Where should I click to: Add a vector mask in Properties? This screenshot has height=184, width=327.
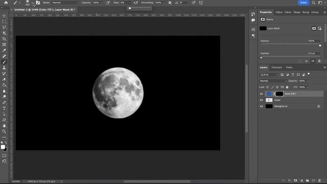[320, 29]
